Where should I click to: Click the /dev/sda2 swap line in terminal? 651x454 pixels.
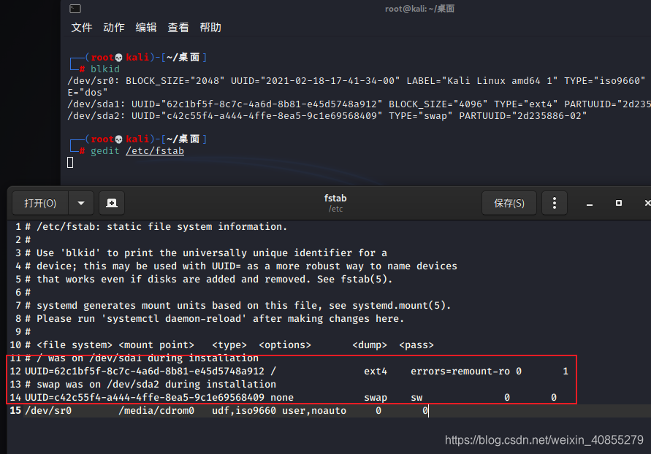pyautogui.click(x=327, y=115)
